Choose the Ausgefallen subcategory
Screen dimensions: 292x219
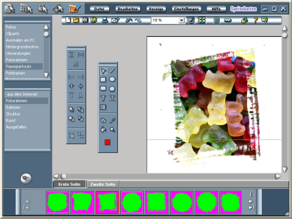pyautogui.click(x=16, y=127)
